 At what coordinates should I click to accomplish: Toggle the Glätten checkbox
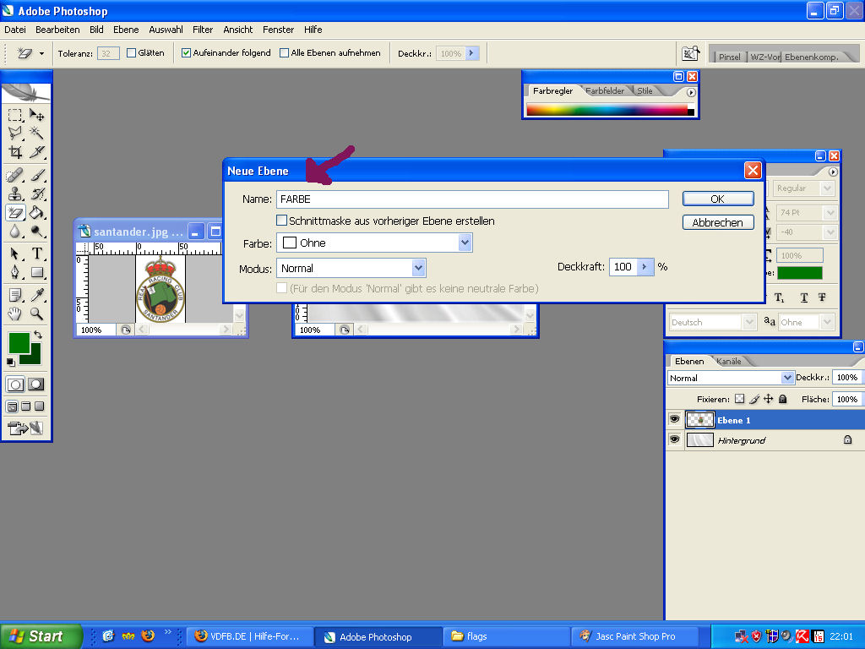[132, 53]
